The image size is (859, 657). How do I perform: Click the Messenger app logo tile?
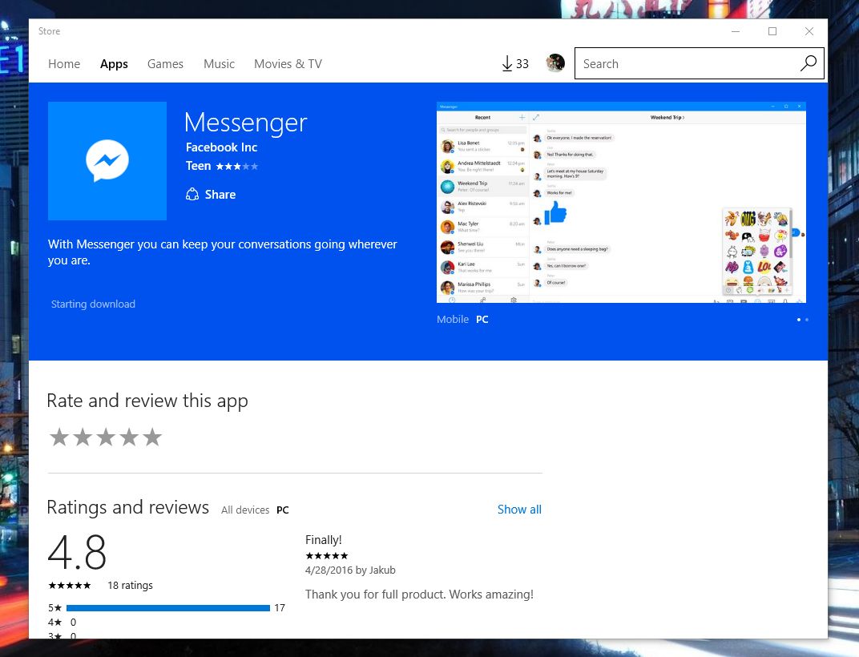coord(107,161)
